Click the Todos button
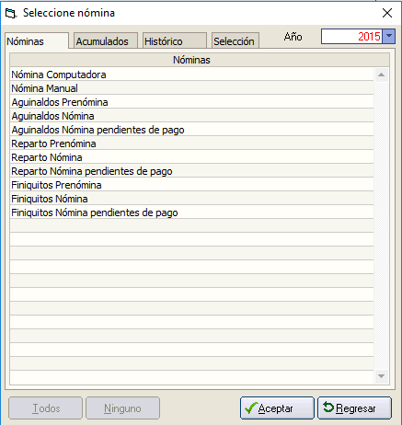Screen dimensions: 402x425 (x=46, y=408)
